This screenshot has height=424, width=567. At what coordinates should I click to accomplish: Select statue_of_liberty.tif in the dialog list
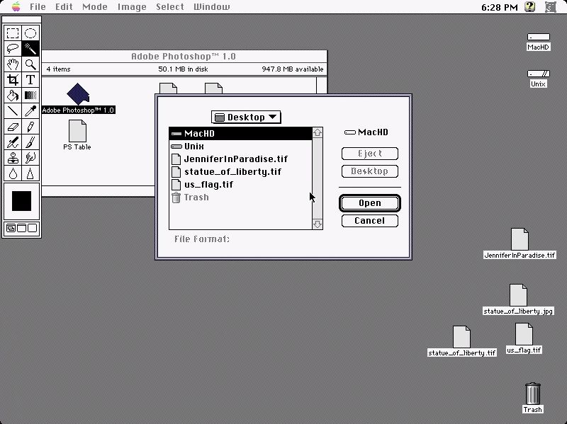coord(240,171)
